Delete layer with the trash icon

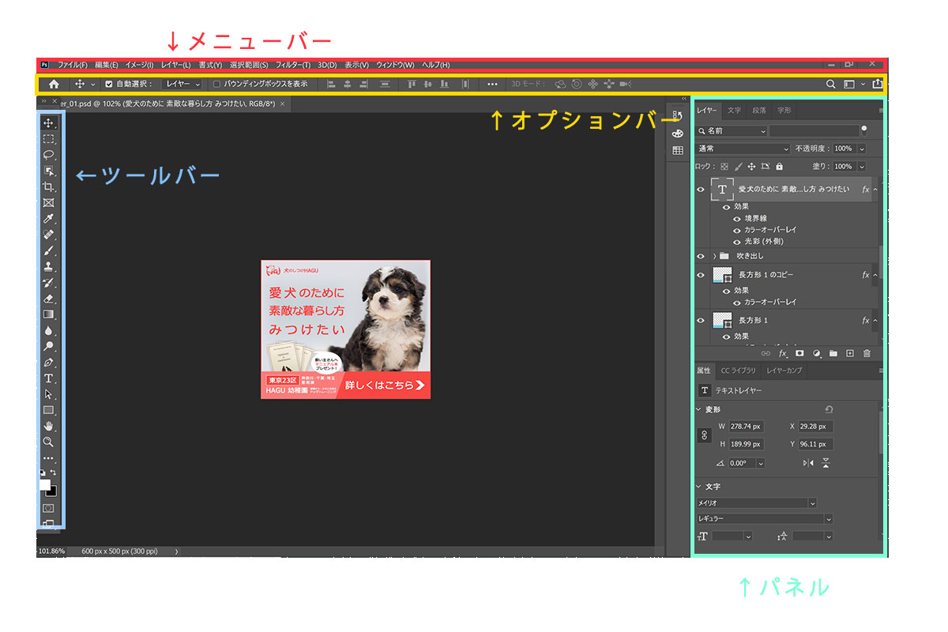(x=867, y=354)
